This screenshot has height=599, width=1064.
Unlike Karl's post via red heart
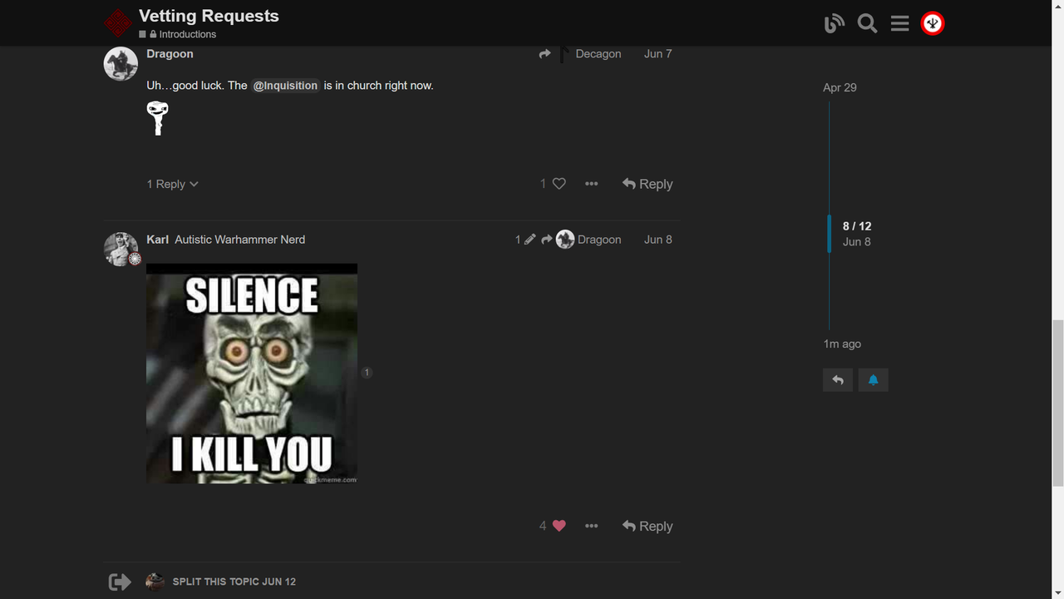(559, 526)
